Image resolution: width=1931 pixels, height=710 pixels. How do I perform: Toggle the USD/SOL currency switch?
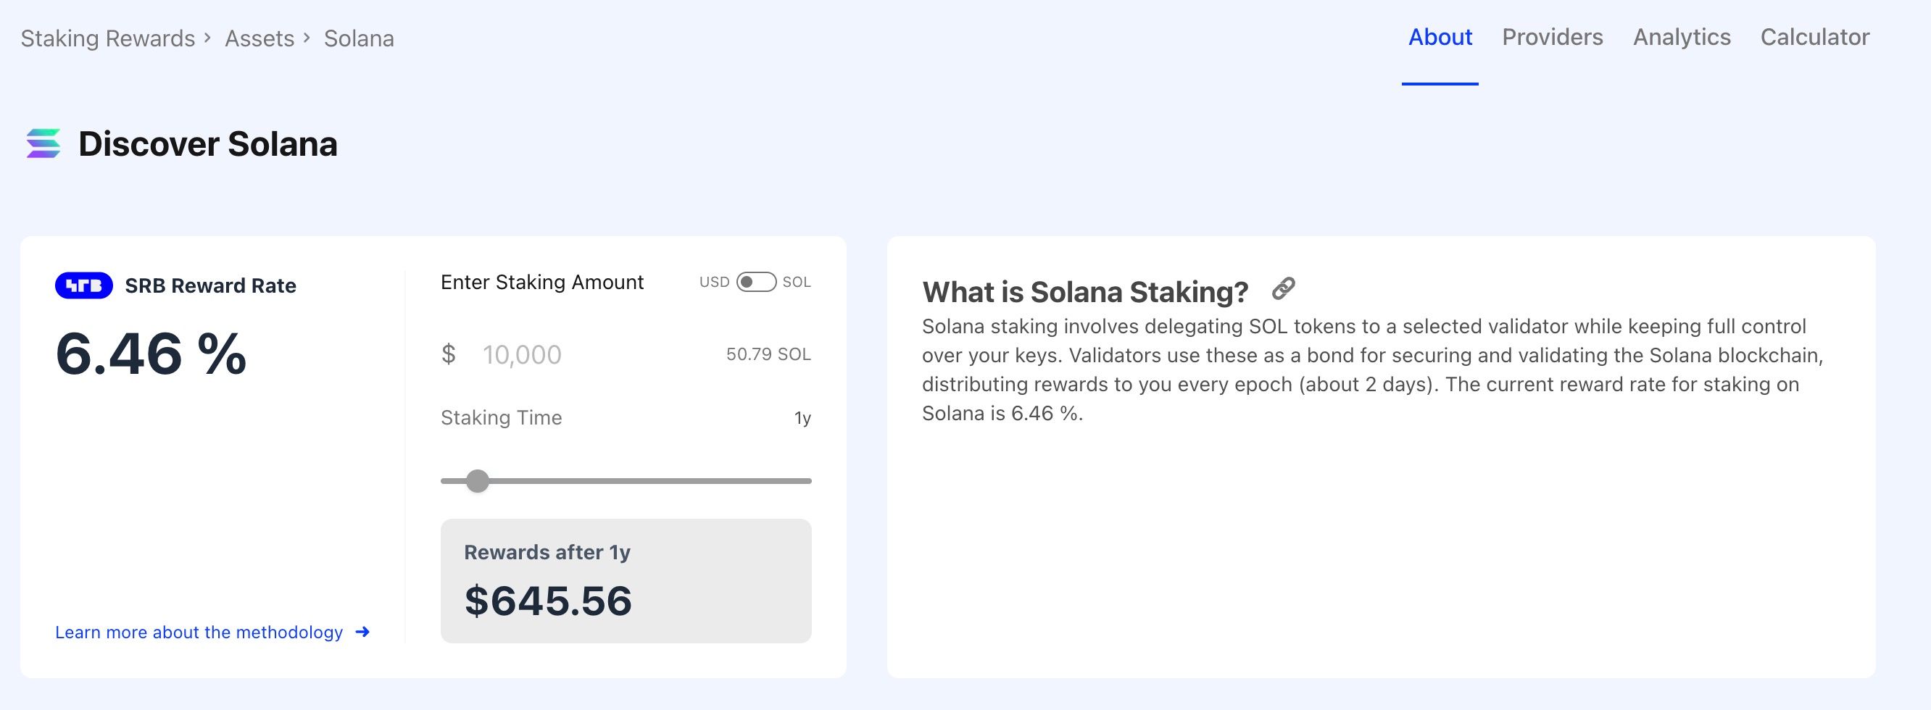(x=755, y=283)
